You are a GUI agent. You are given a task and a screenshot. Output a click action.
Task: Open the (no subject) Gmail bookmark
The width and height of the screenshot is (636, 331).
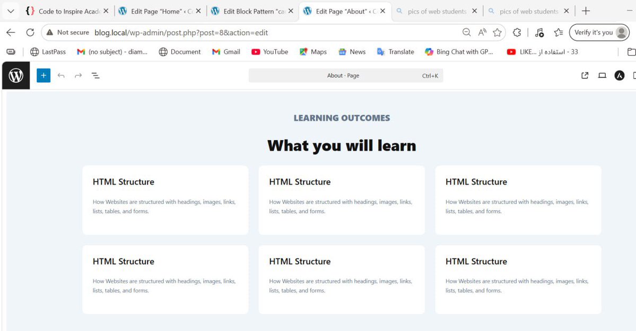(x=112, y=51)
